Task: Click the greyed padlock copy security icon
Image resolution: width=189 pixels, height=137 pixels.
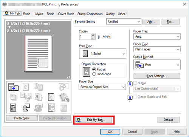Action: pos(64,97)
